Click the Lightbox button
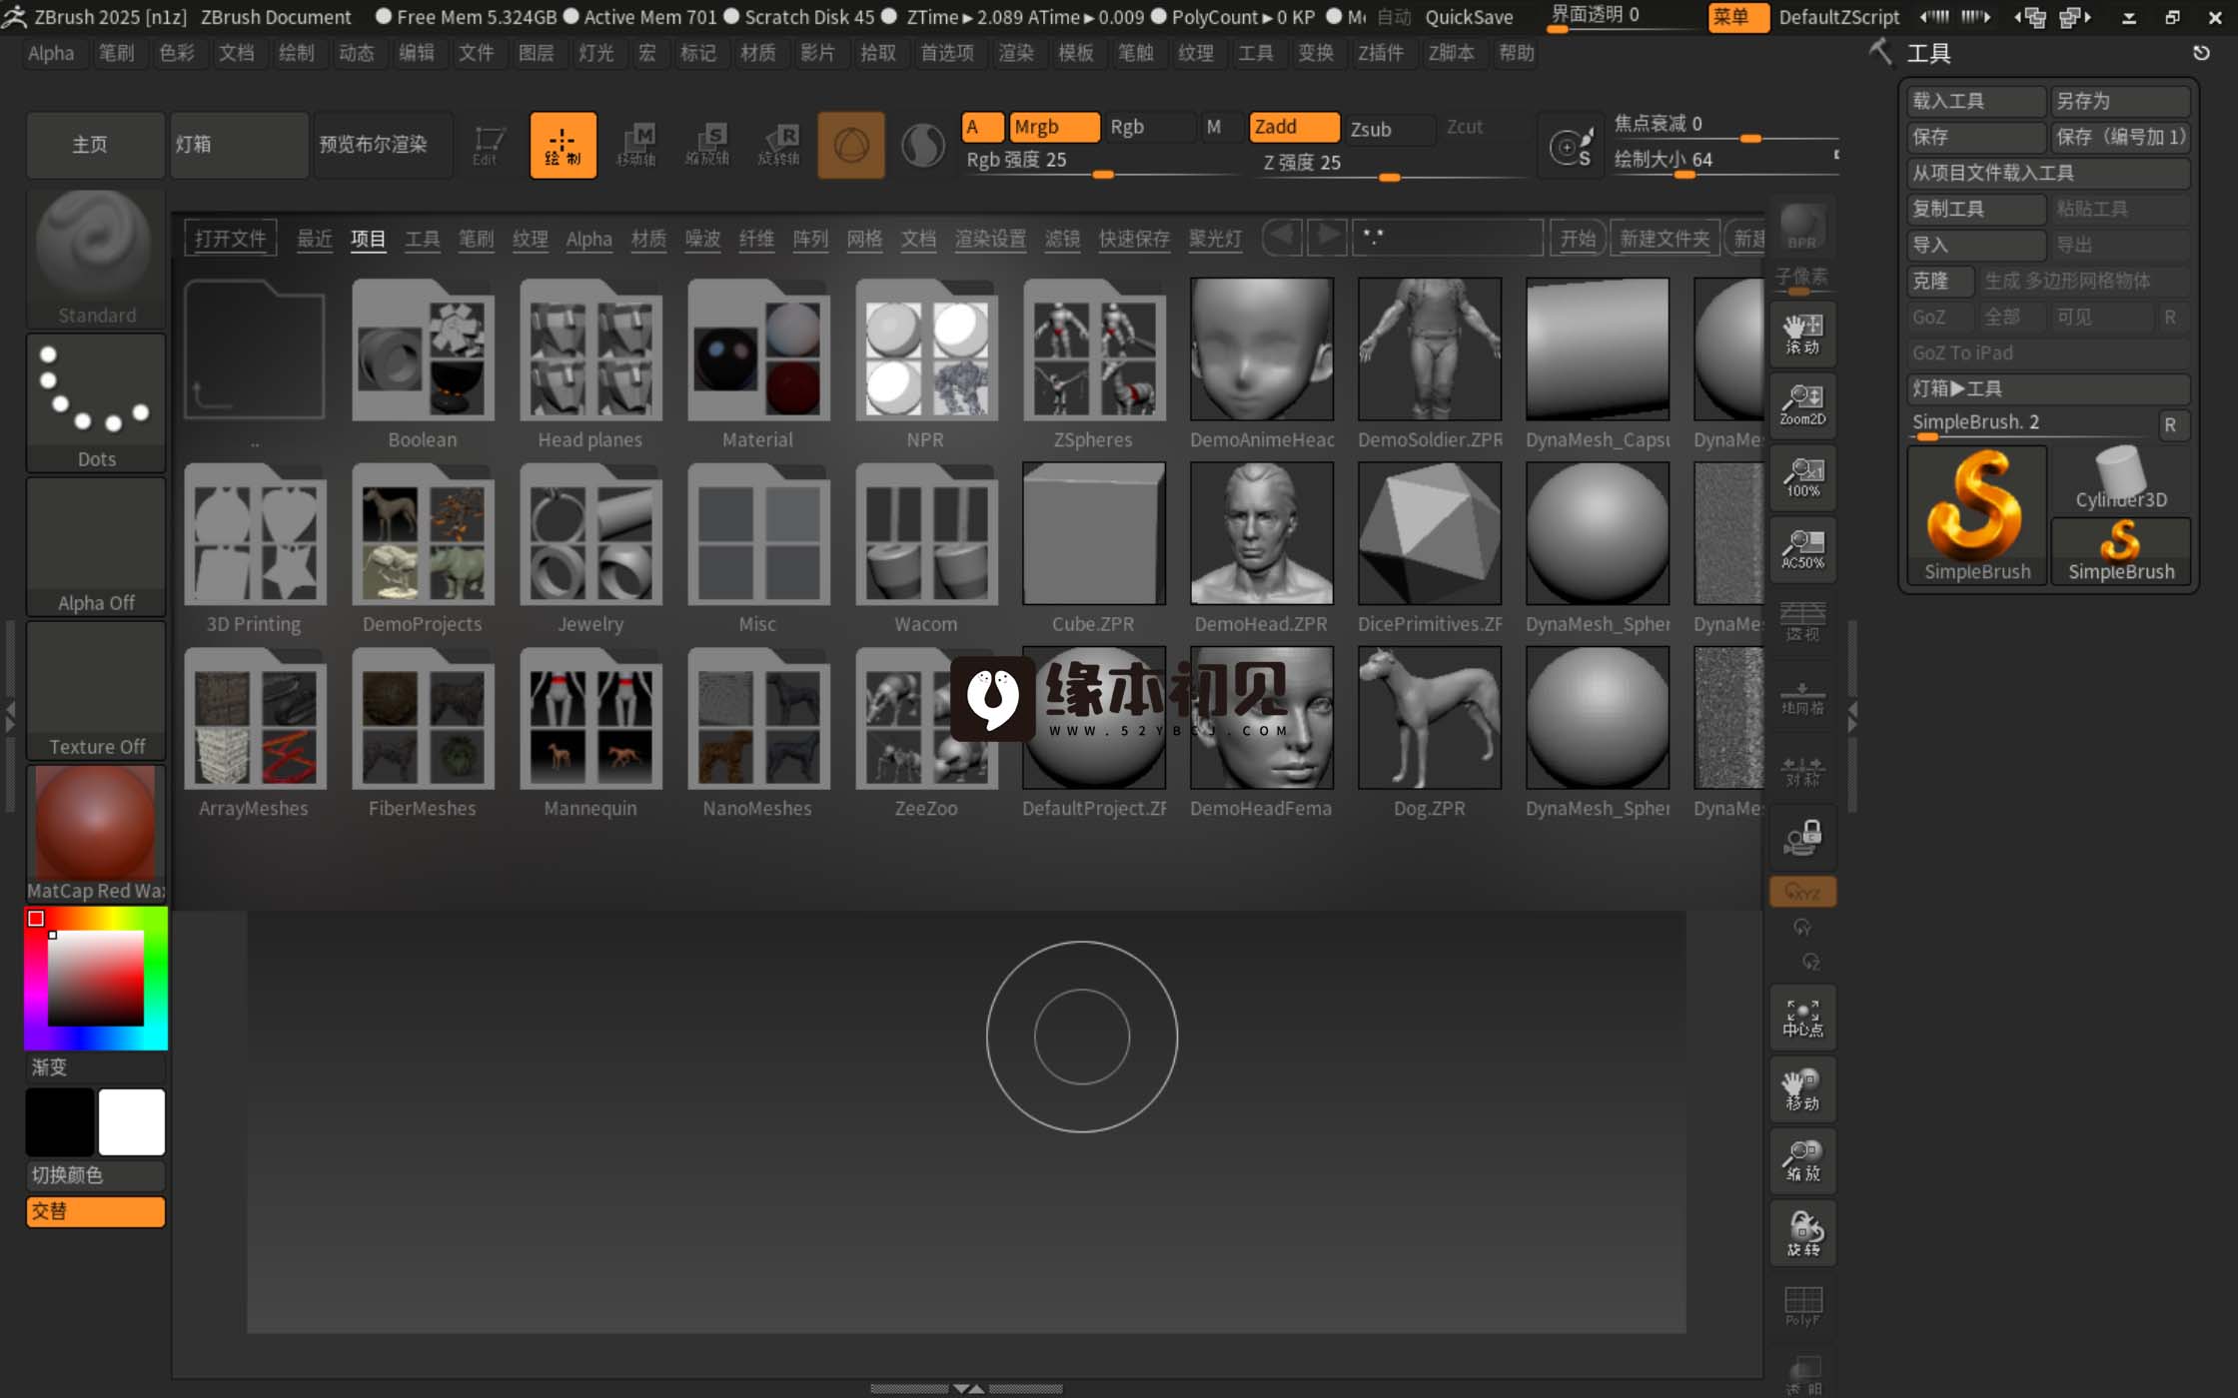 click(238, 145)
